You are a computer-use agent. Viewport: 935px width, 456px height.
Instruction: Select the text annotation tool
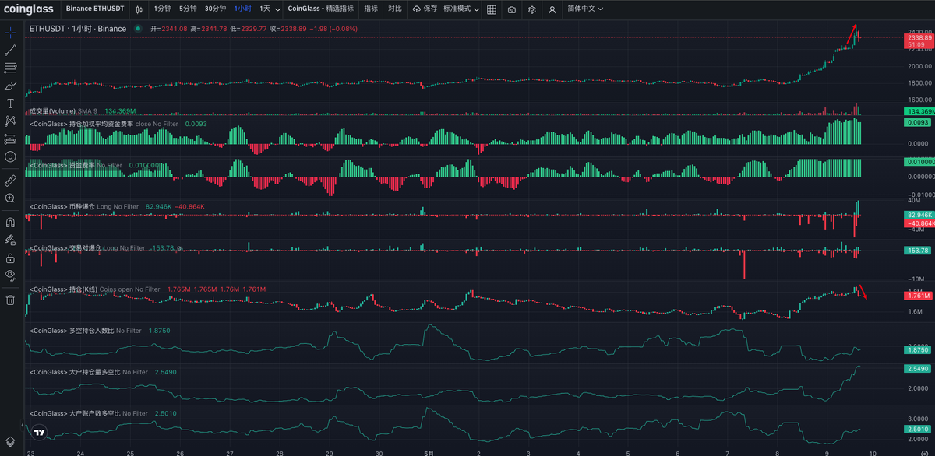(10, 103)
